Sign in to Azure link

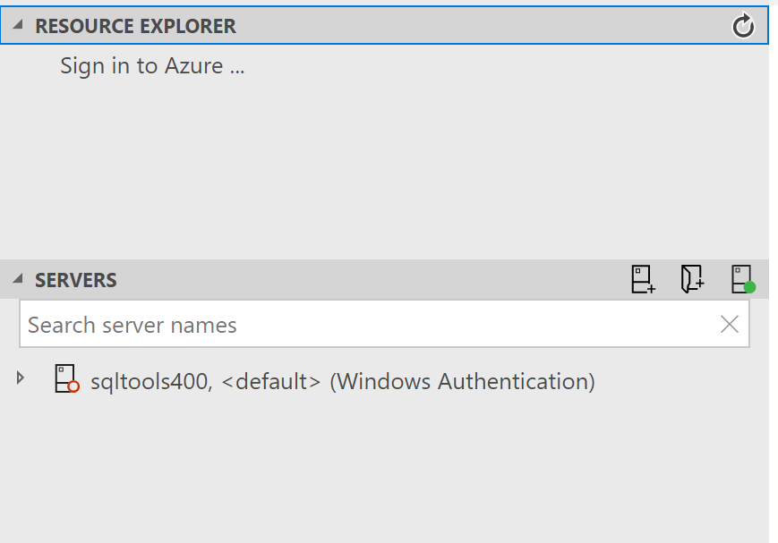pyautogui.click(x=152, y=66)
